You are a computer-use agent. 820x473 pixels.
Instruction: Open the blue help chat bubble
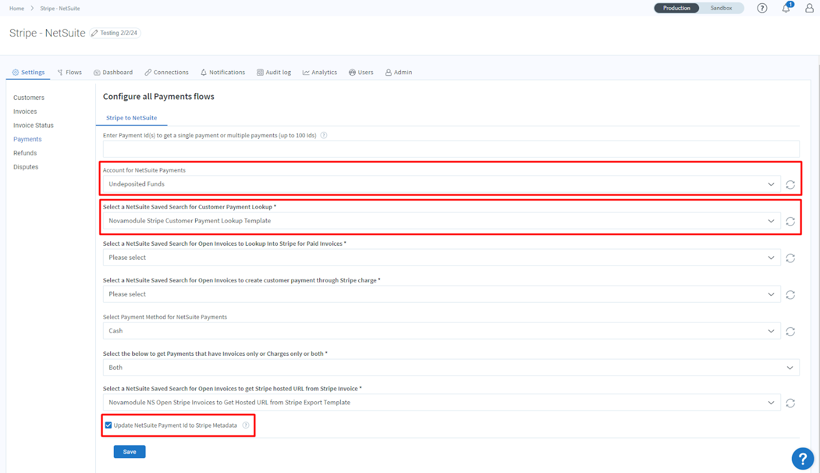pos(803,458)
